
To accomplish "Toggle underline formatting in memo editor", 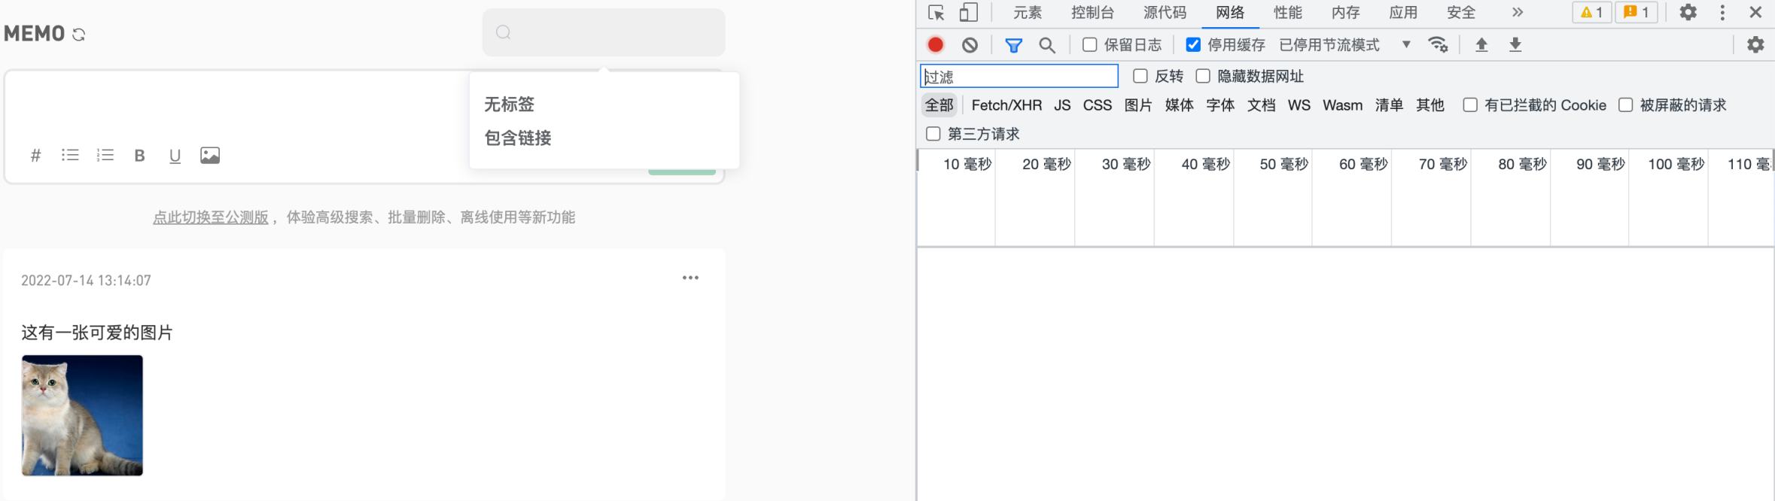I will point(175,156).
